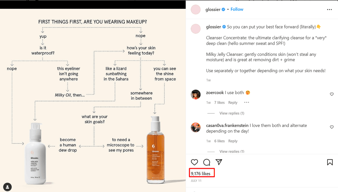View the 9,176 likes list

point(201,174)
